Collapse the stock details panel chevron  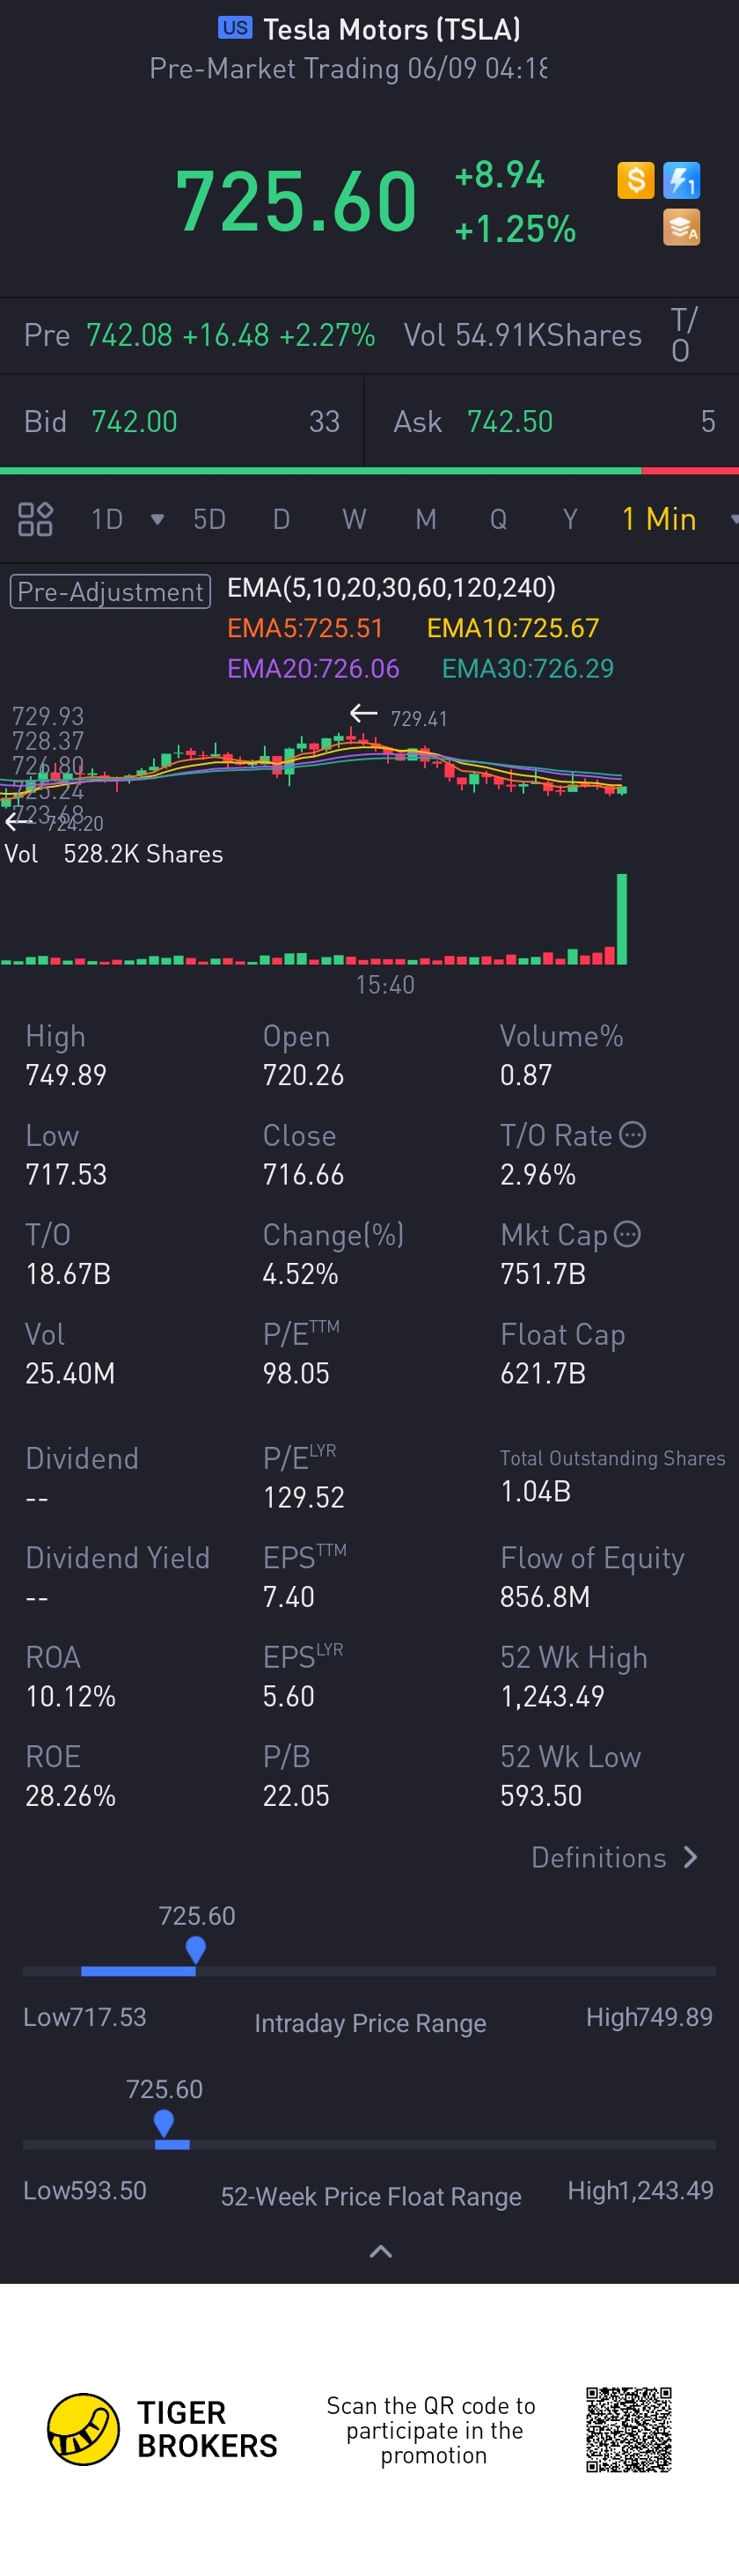[x=380, y=2251]
